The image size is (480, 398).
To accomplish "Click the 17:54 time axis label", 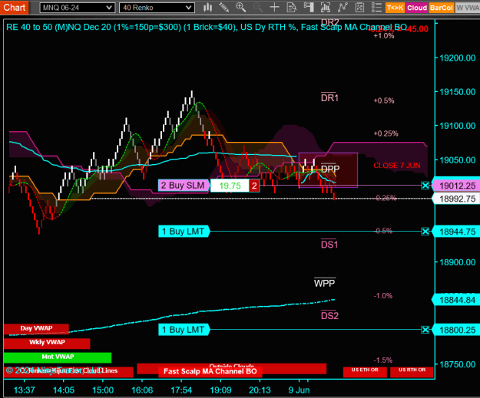I will pos(181,390).
